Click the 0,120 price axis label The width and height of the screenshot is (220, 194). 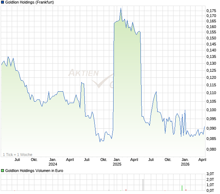211,77
